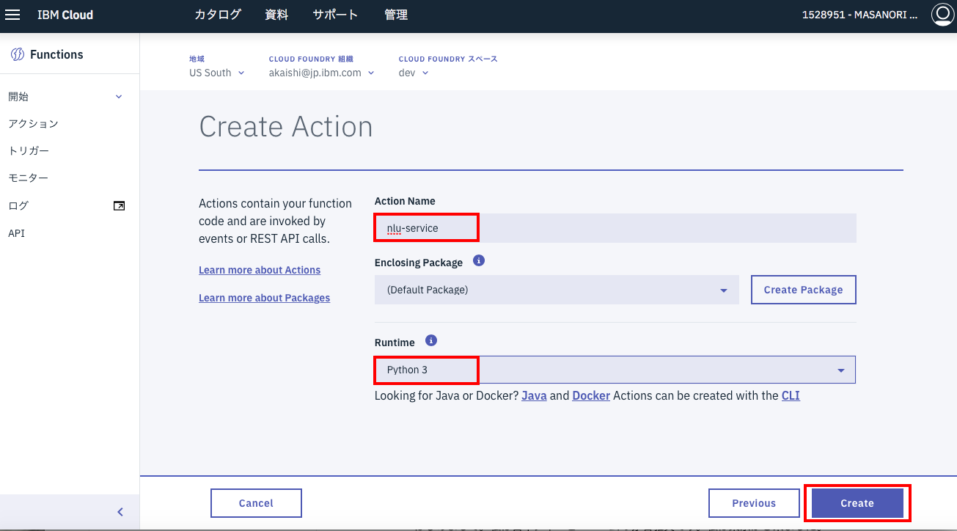Click the Create Action page title
The height and width of the screenshot is (531, 957).
click(286, 127)
